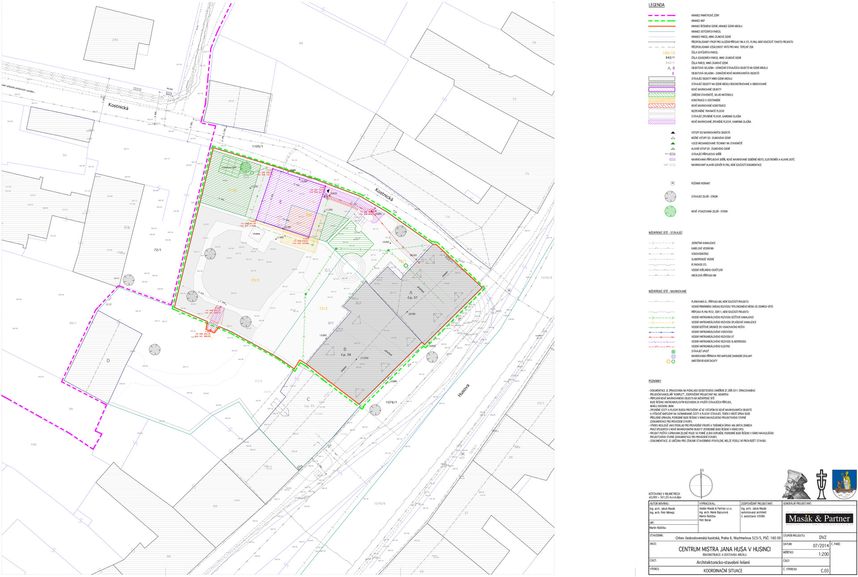Click the Masák & Partner logo

[819, 518]
